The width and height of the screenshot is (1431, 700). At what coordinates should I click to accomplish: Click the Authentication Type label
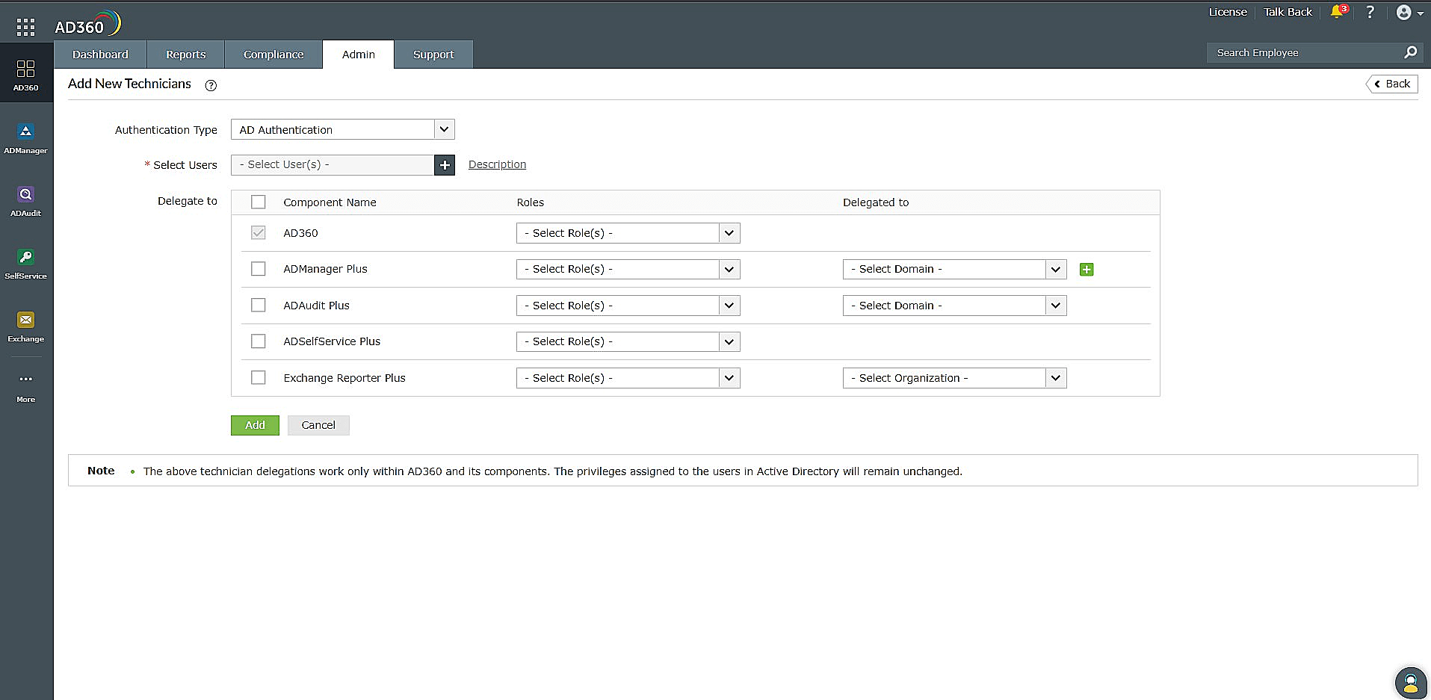(x=166, y=130)
